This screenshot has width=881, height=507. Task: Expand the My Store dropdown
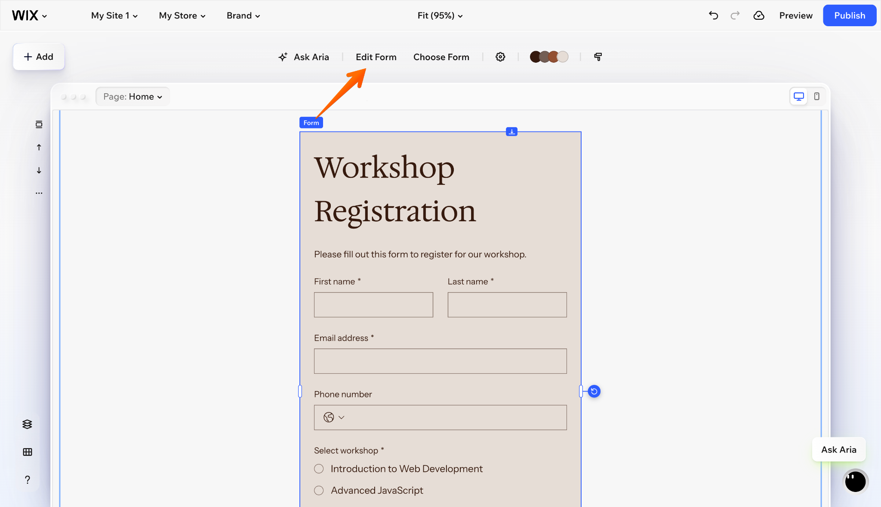[182, 15]
